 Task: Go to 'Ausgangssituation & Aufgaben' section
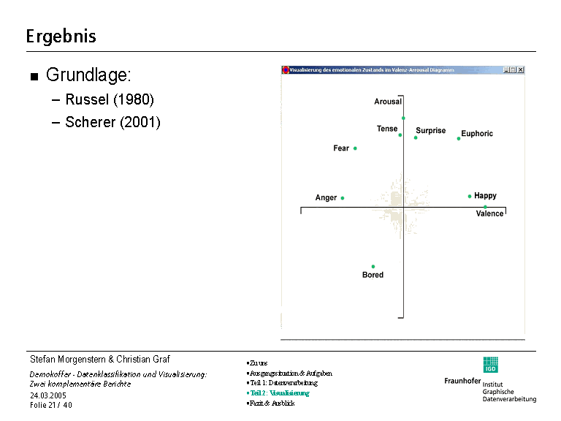(291, 373)
